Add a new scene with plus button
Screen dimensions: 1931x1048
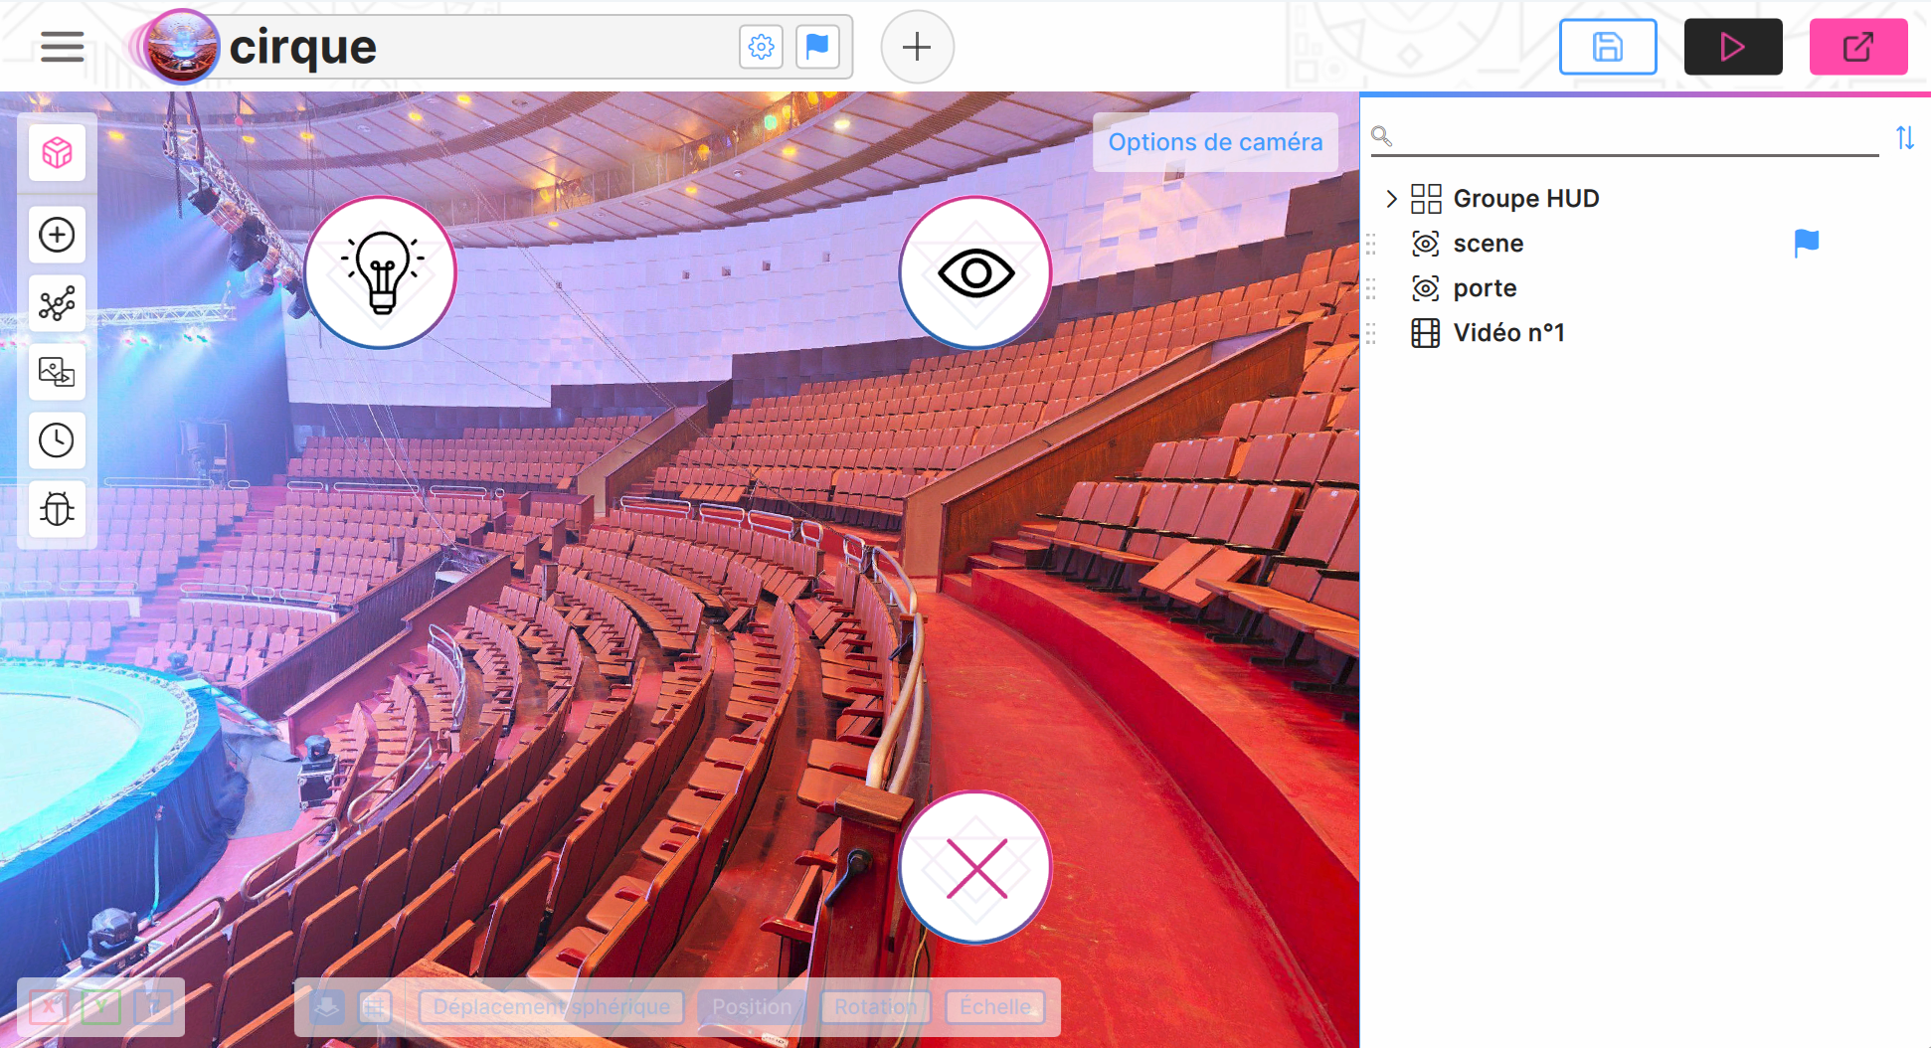(917, 47)
